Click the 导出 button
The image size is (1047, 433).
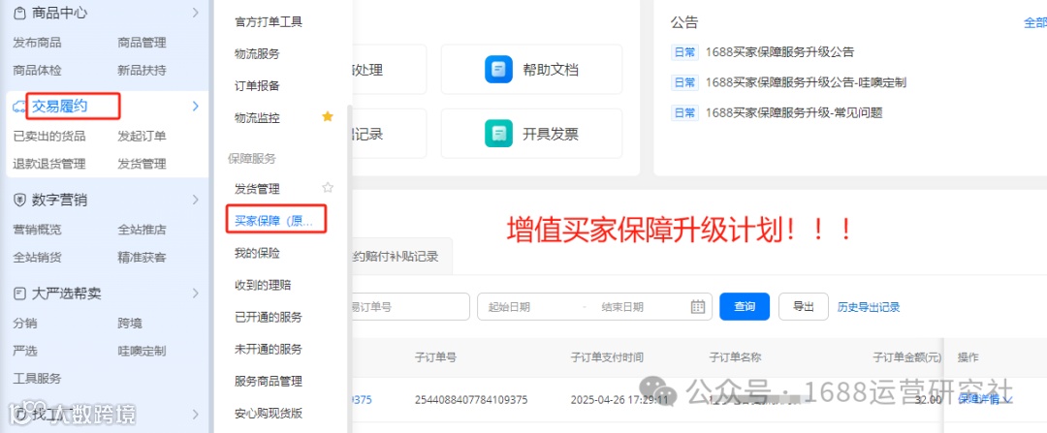click(804, 307)
